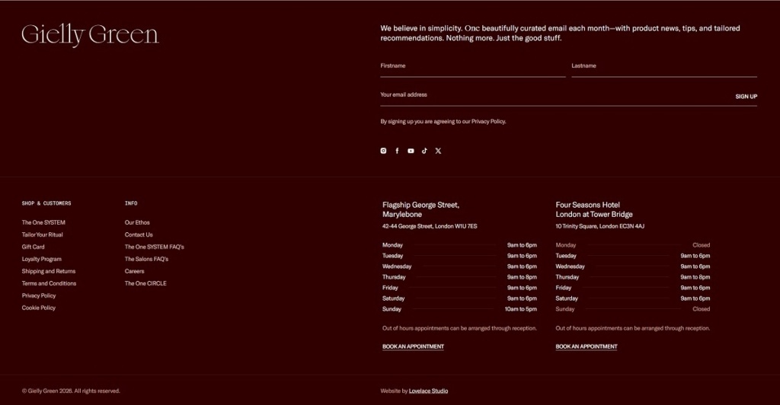Visit the Loyalty Program link
Screen dimensions: 780x405
pyautogui.click(x=42, y=259)
